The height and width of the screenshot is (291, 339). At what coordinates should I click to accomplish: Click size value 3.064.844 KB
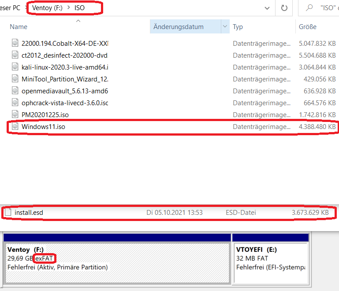click(x=317, y=67)
